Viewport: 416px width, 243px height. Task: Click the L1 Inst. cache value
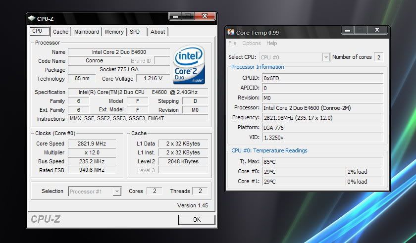tap(183, 152)
